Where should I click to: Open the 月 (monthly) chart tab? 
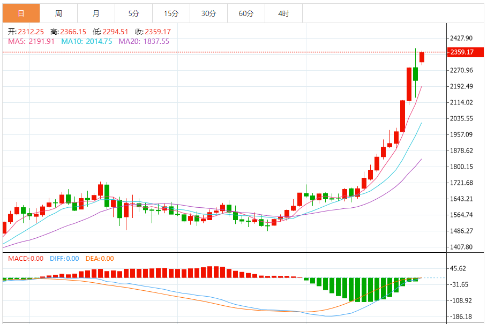(96, 13)
